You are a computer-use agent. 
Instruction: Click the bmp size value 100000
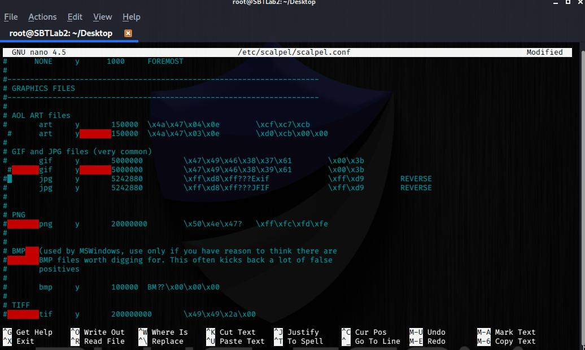(x=125, y=287)
